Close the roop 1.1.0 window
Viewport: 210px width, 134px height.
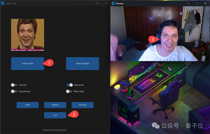click(106, 3)
